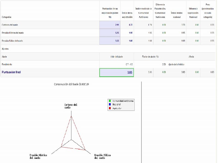Viewport: 218px width, 163px height.
Task: Click the chart title 'Conservación del Suelo (3.83/10)'
Action: pyautogui.click(x=71, y=84)
